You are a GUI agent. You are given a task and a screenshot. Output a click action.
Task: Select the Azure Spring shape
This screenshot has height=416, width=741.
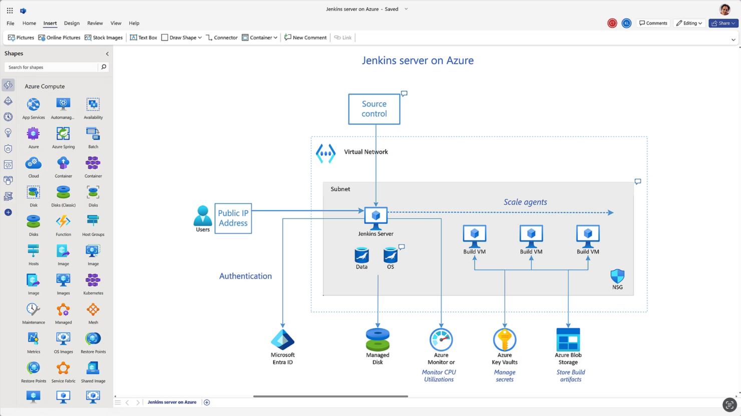point(63,135)
